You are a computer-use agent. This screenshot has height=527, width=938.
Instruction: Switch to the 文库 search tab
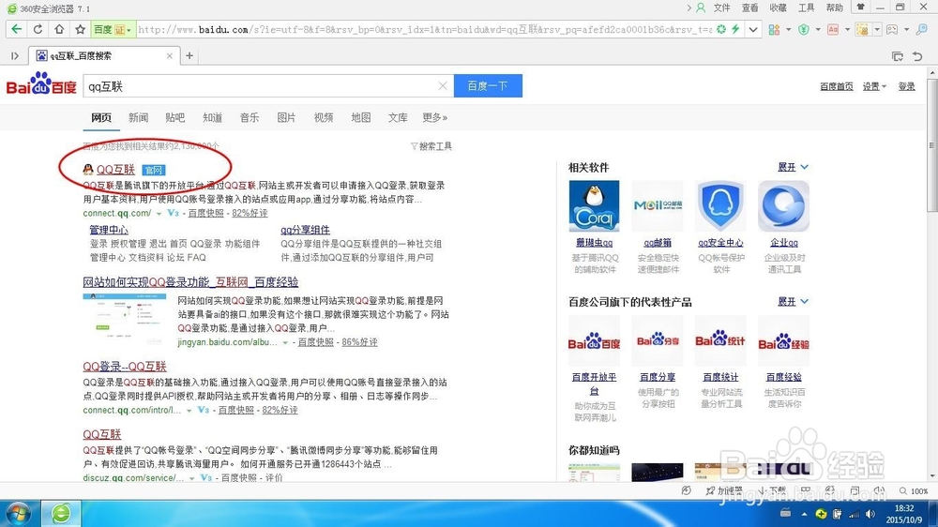coord(397,117)
